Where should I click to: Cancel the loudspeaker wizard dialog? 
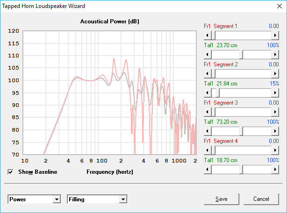click(261, 199)
